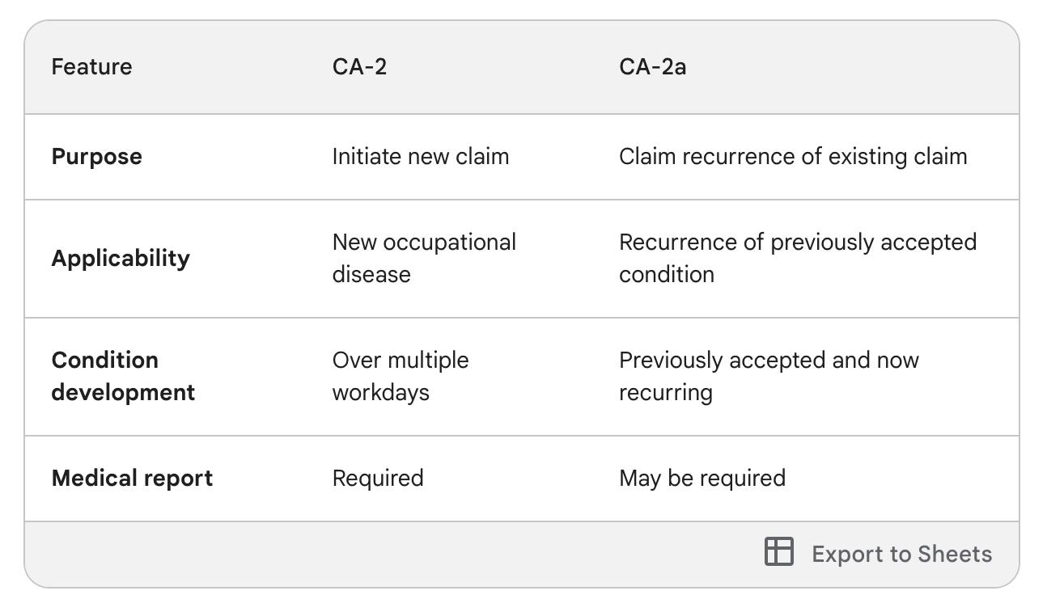Select the 'New occupational disease' cell

point(423,258)
